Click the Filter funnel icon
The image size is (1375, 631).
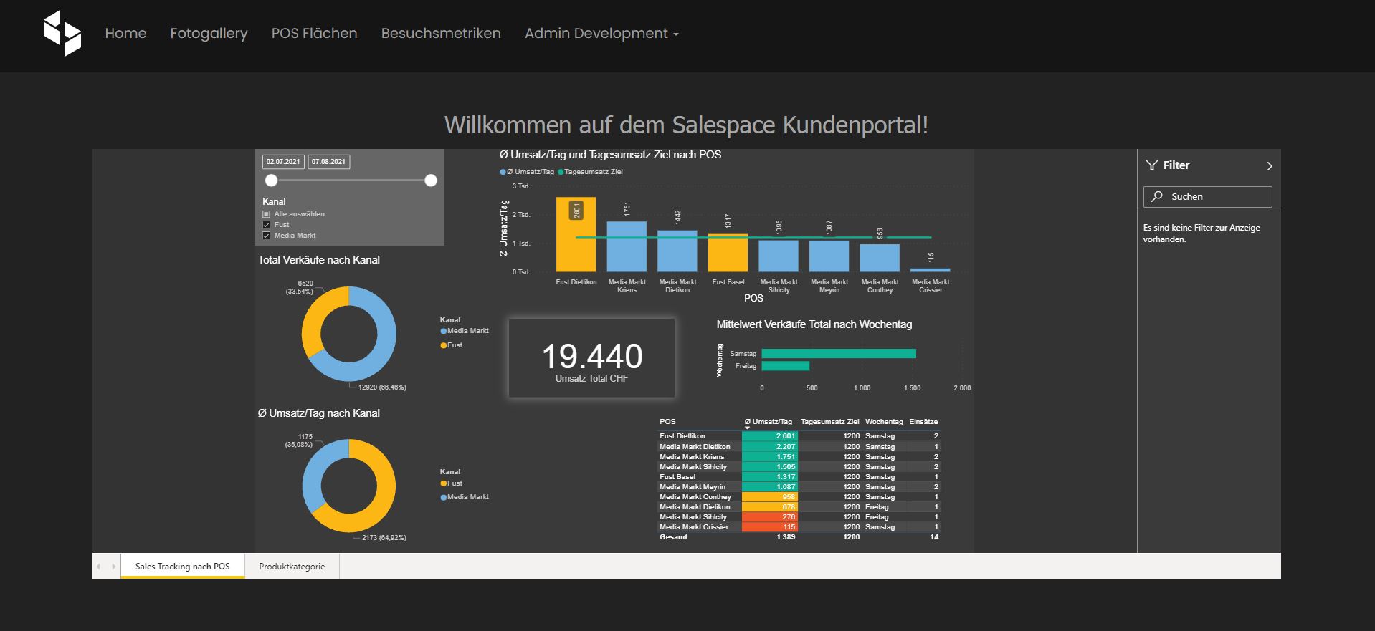click(1152, 165)
